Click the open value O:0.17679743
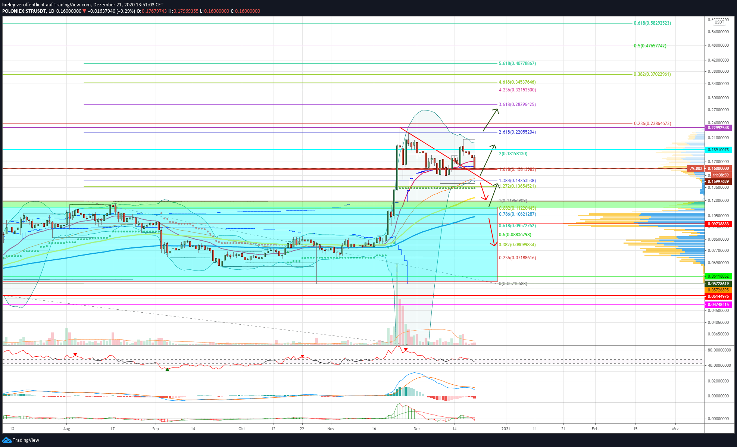 (152, 11)
